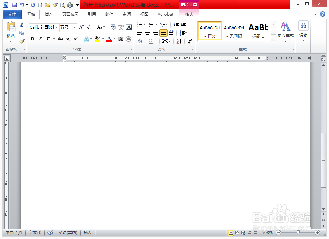Click the New Document icon in quick access toolbar
The width and height of the screenshot is (329, 239).
point(40,5)
